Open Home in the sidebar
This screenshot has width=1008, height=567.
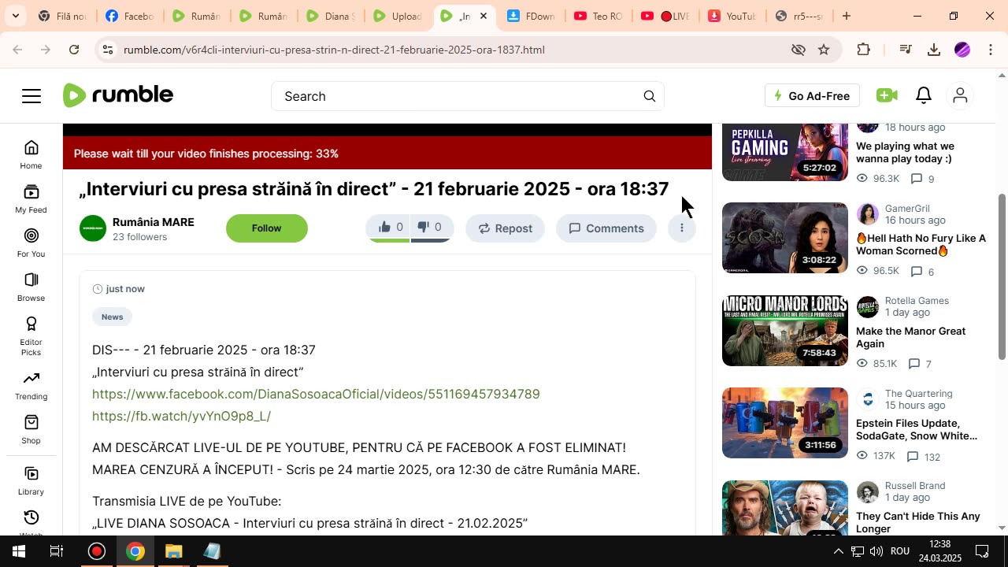[x=31, y=154]
